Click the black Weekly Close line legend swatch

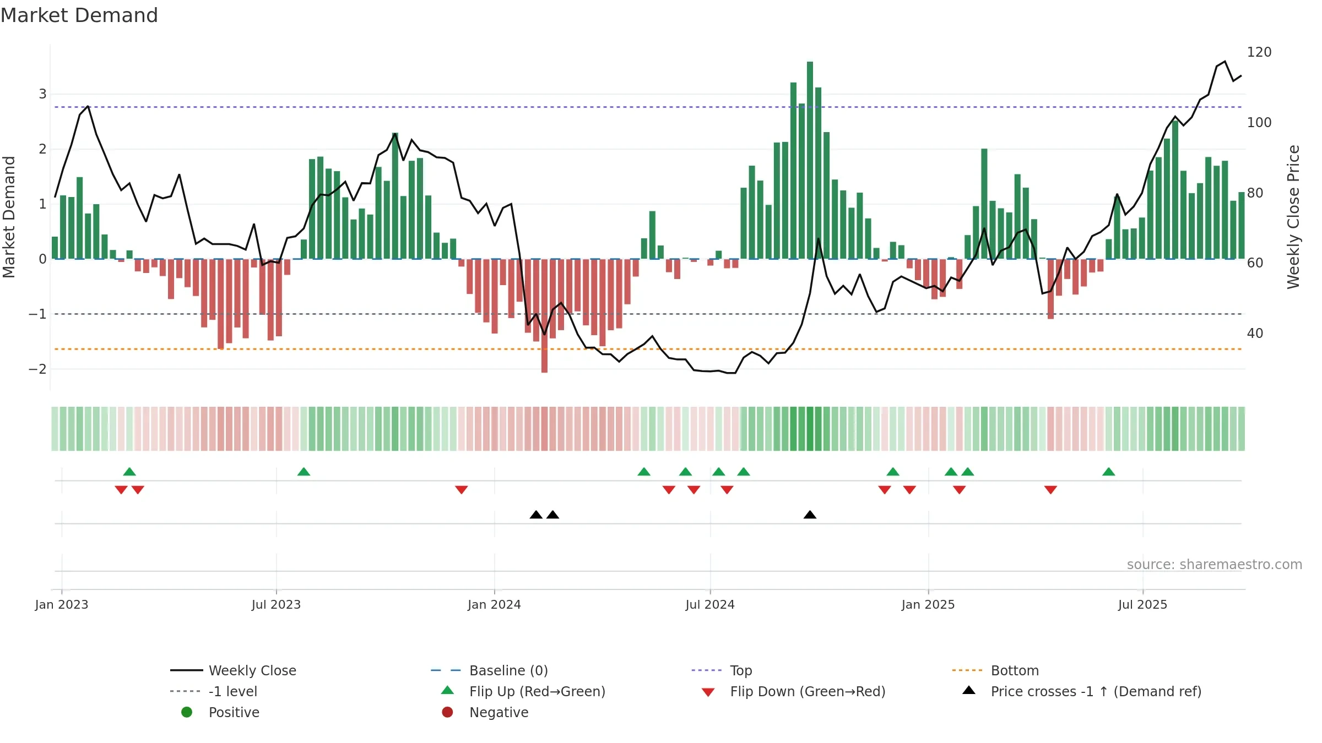tap(186, 670)
